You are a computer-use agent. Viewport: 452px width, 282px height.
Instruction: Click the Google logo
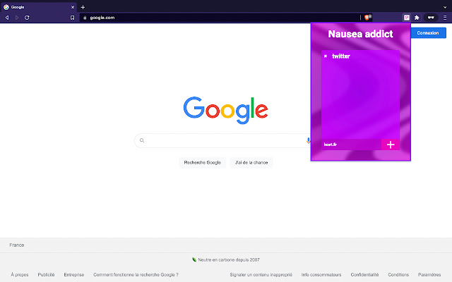click(x=226, y=110)
